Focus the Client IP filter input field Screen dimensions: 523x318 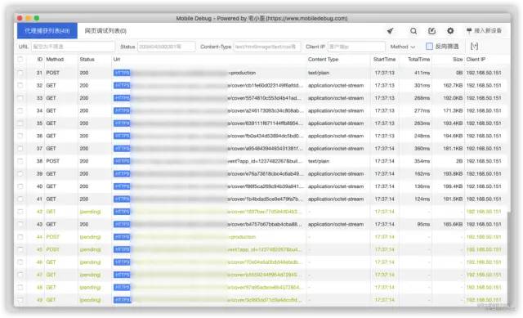(356, 47)
